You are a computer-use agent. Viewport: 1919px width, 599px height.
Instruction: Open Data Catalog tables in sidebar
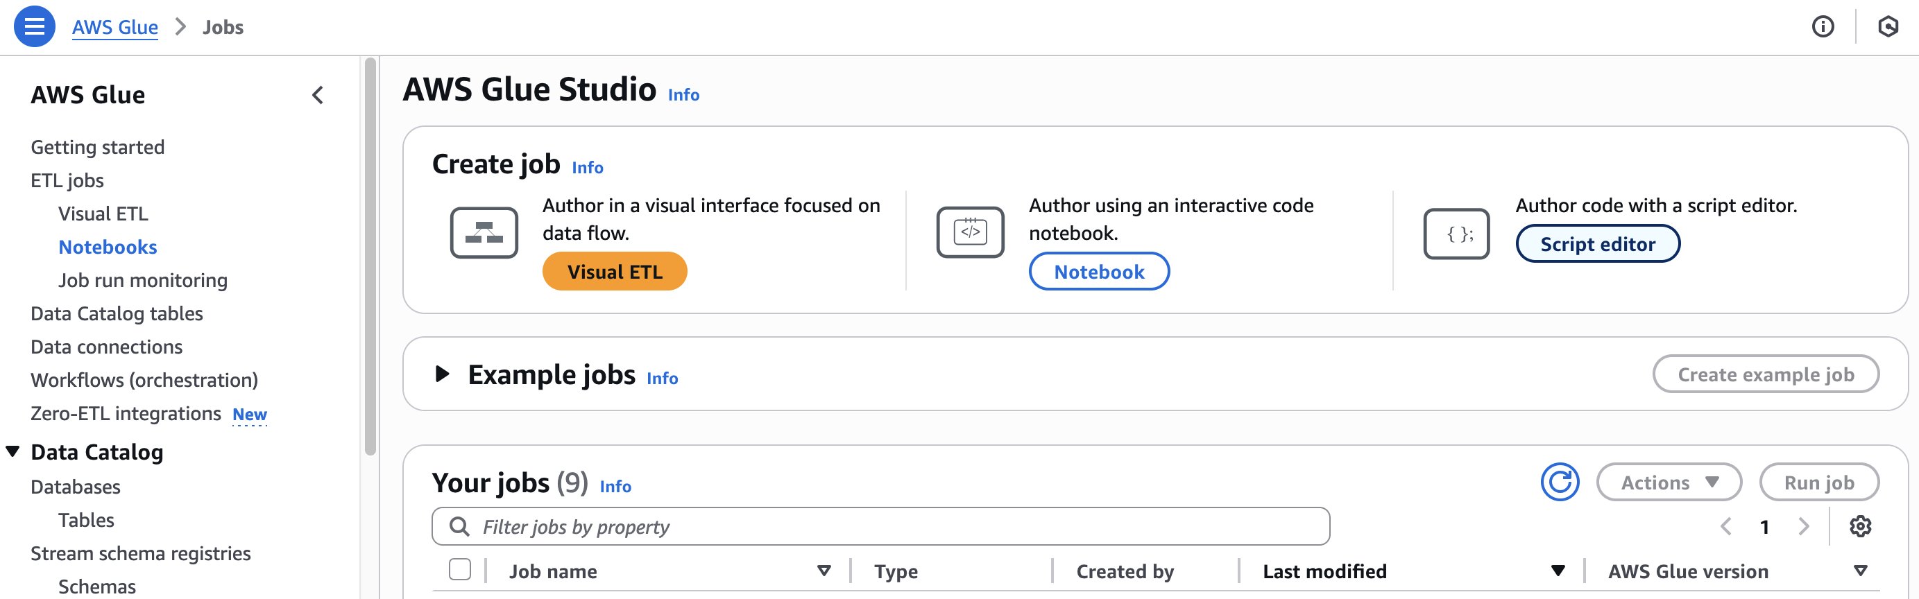117,313
